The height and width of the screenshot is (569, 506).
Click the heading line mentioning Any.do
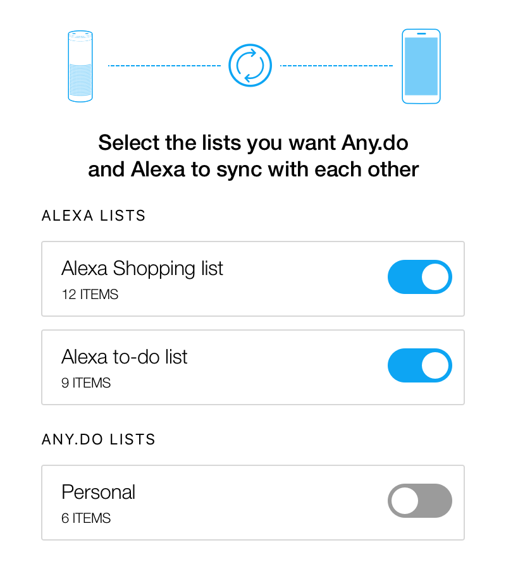(253, 143)
